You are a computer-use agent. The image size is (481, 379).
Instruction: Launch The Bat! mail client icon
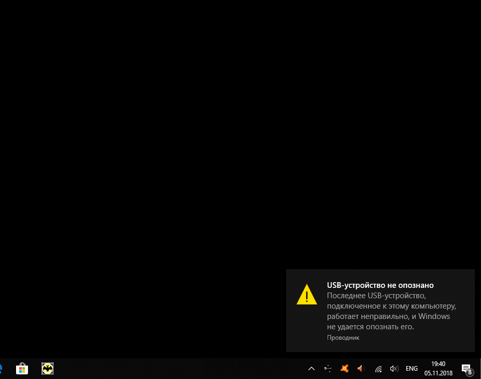click(x=48, y=369)
